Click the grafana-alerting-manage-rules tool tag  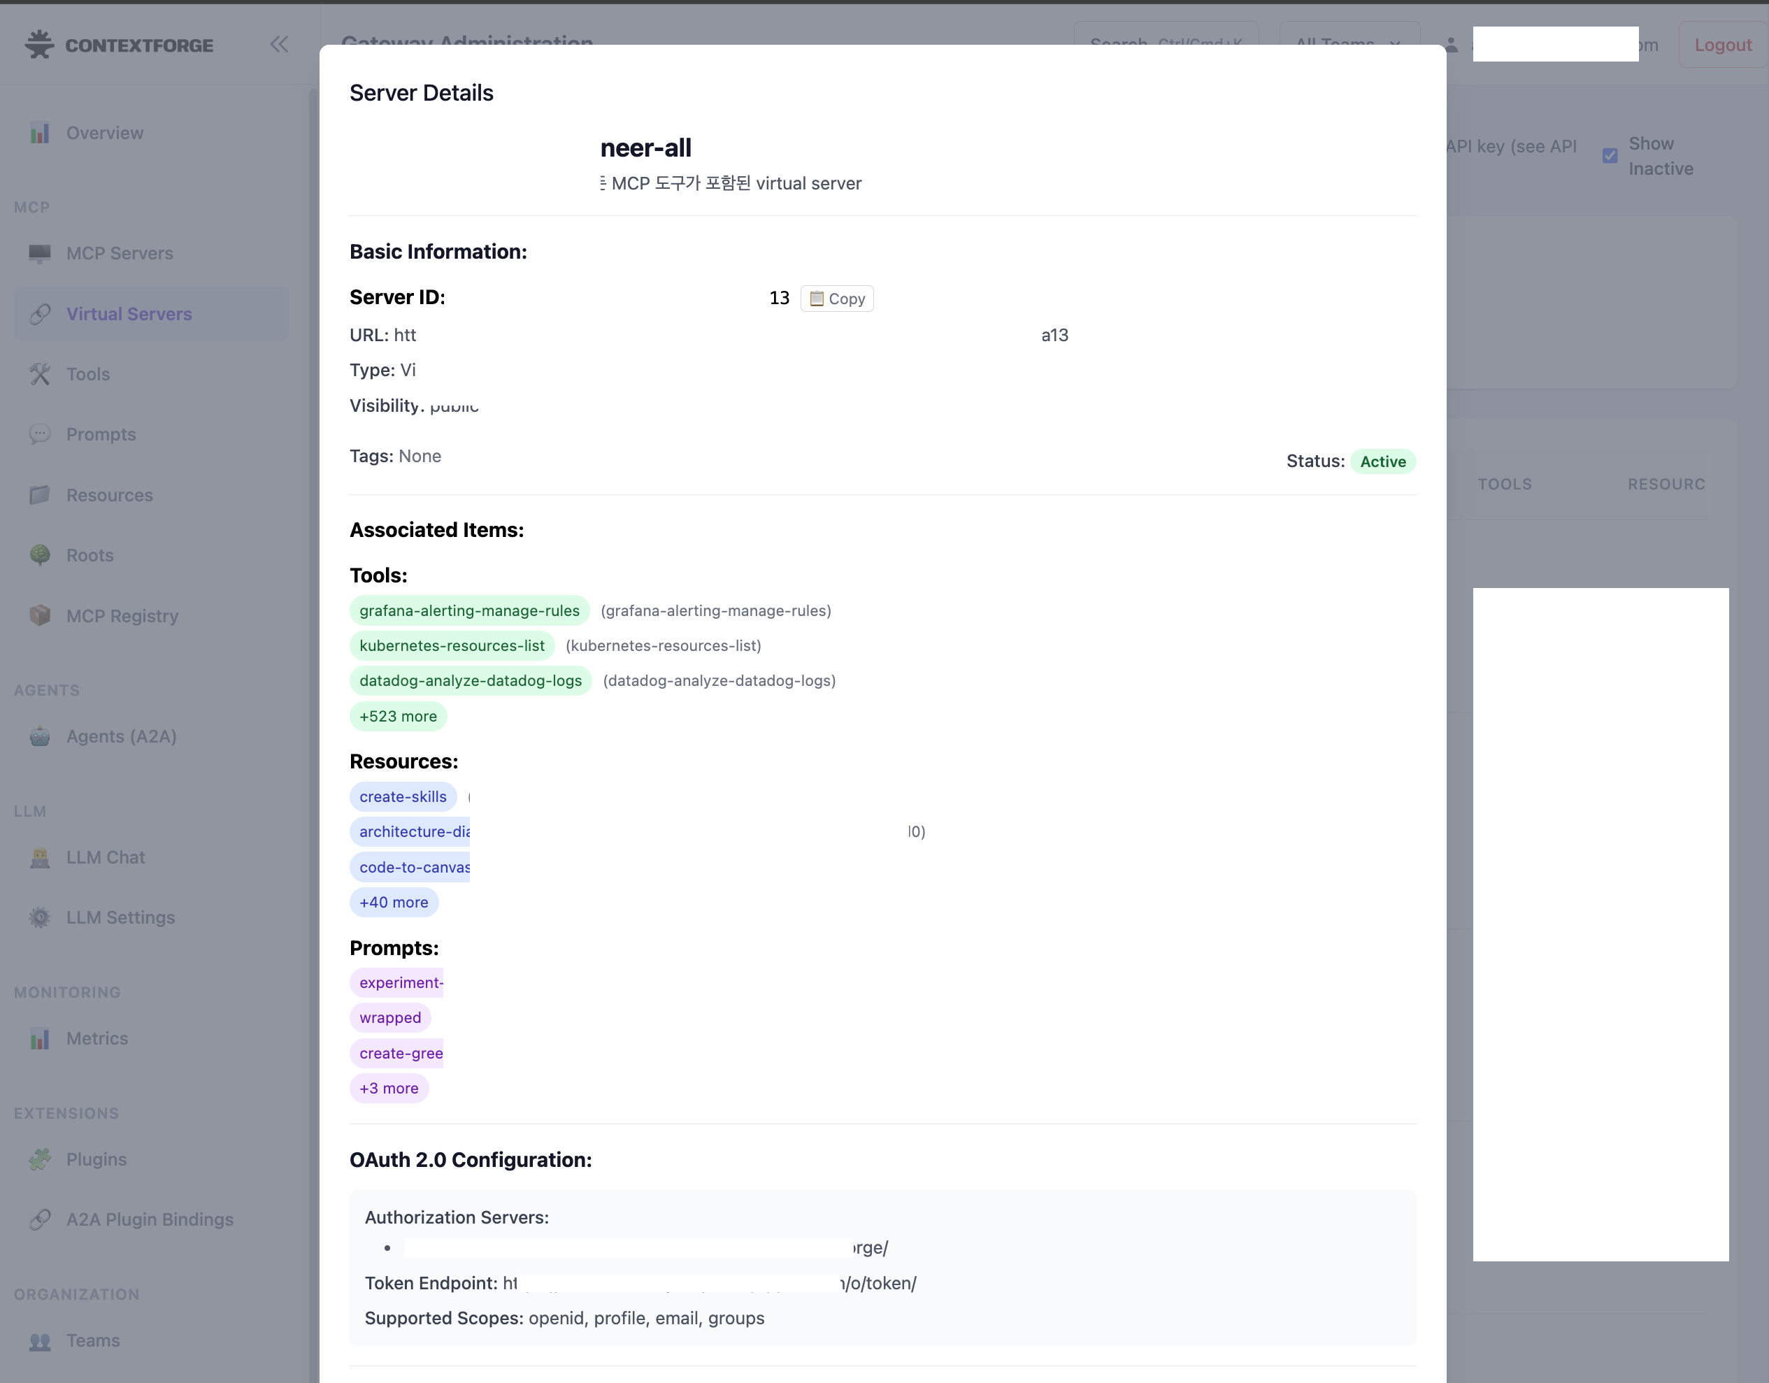click(470, 611)
